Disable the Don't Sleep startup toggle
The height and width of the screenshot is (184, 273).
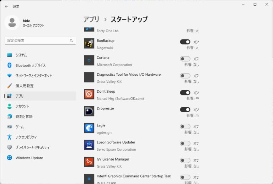point(185,93)
